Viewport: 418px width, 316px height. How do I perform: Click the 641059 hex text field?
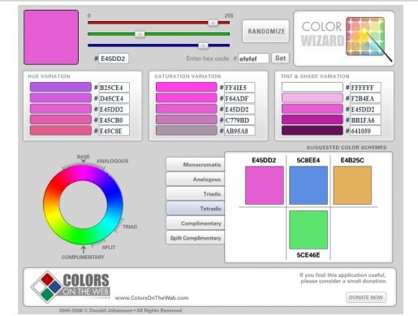point(365,131)
